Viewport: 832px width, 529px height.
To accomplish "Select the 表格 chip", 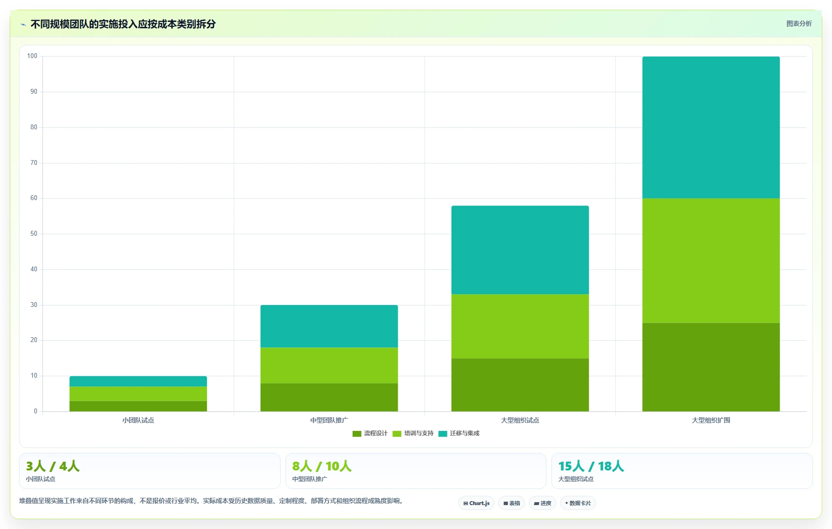I will pyautogui.click(x=511, y=503).
